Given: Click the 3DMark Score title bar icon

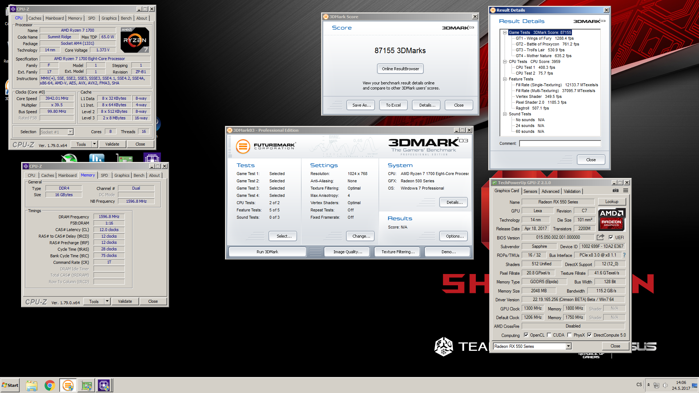Looking at the screenshot, I should 326,17.
